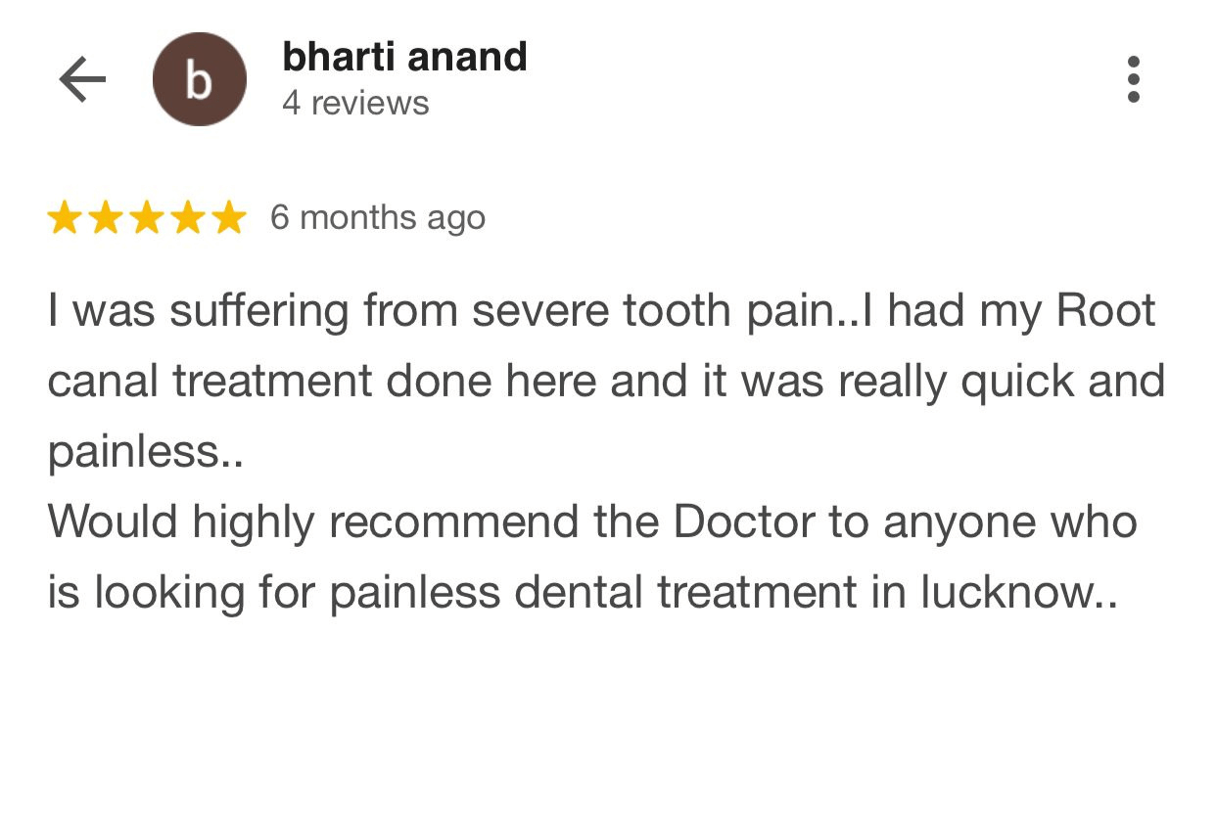The image size is (1216, 817).
Task: Select the fourth yellow rating star
Action: click(x=187, y=218)
